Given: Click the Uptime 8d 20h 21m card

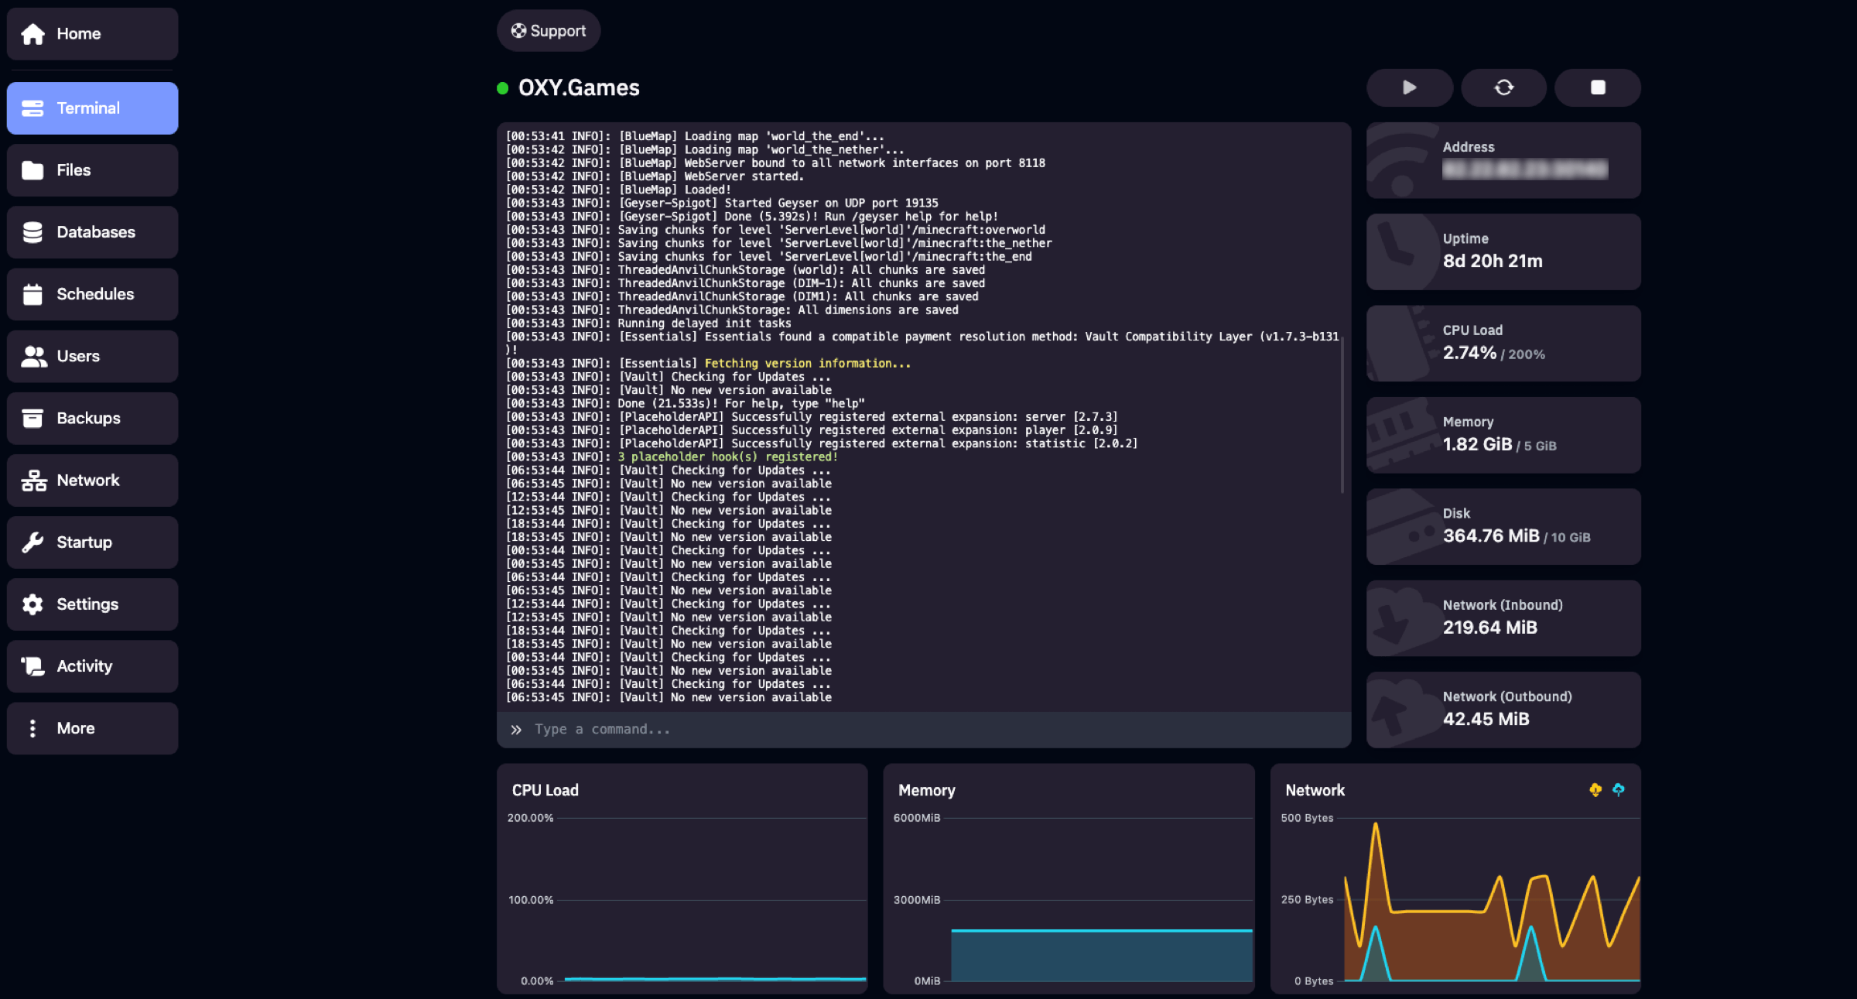Looking at the screenshot, I should pyautogui.click(x=1503, y=251).
